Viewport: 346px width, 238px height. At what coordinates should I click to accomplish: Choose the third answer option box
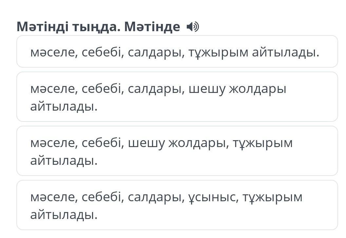tap(177, 151)
